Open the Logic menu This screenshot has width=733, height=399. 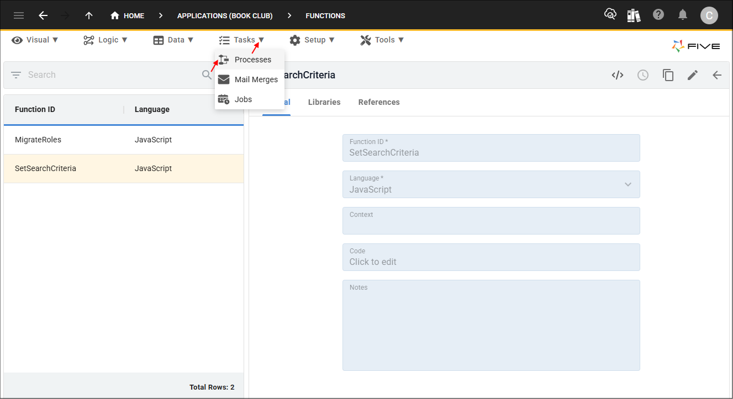[x=106, y=40]
